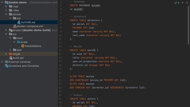Click 'directors' in CREATE TABLE directors line

point(94,21)
